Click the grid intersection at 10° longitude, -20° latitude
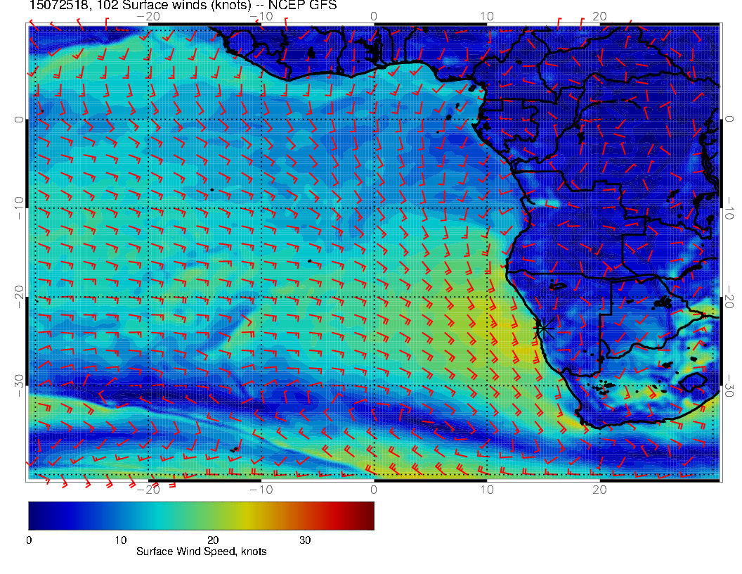This screenshot has width=742, height=574. click(487, 297)
